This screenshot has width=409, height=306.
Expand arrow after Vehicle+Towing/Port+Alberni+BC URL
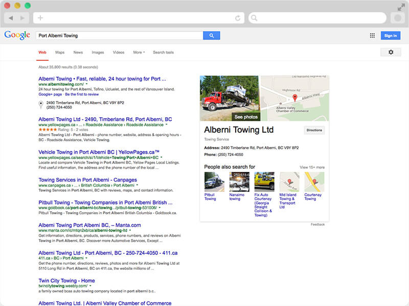click(161, 158)
